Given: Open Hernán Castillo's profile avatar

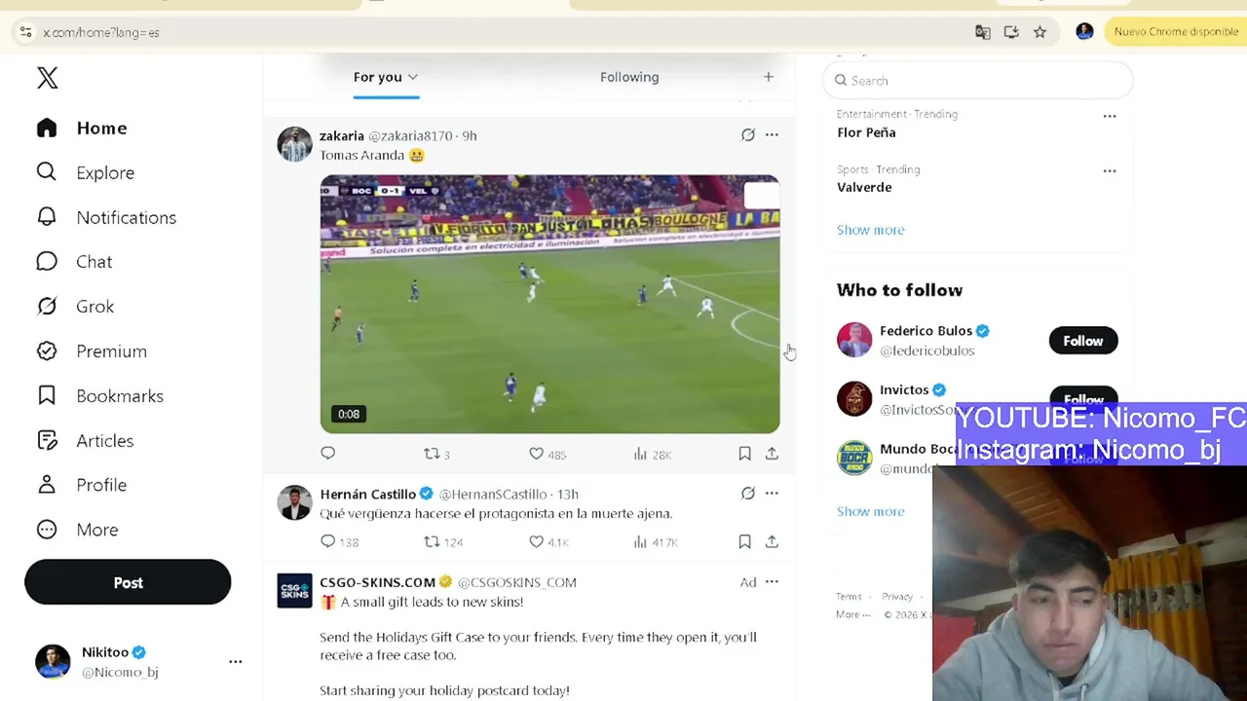Looking at the screenshot, I should pos(294,502).
